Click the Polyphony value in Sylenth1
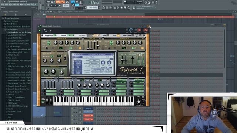The width and height of the screenshot is (237, 133). (55, 35)
